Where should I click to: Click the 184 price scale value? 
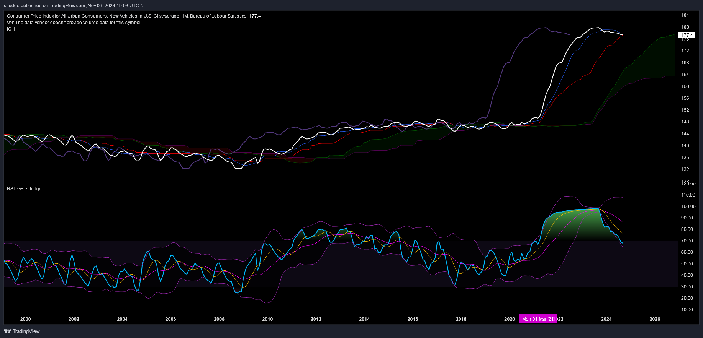tap(685, 15)
